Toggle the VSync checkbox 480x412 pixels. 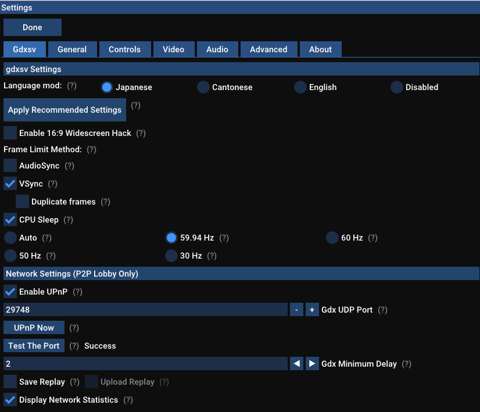coord(10,184)
